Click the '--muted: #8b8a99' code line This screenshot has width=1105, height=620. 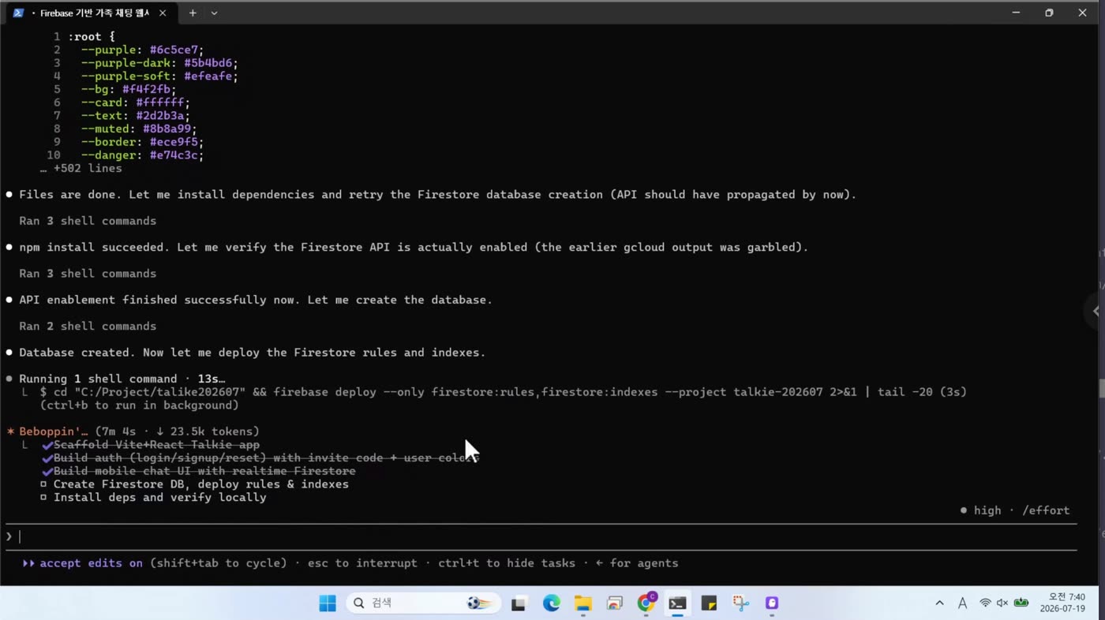click(139, 129)
